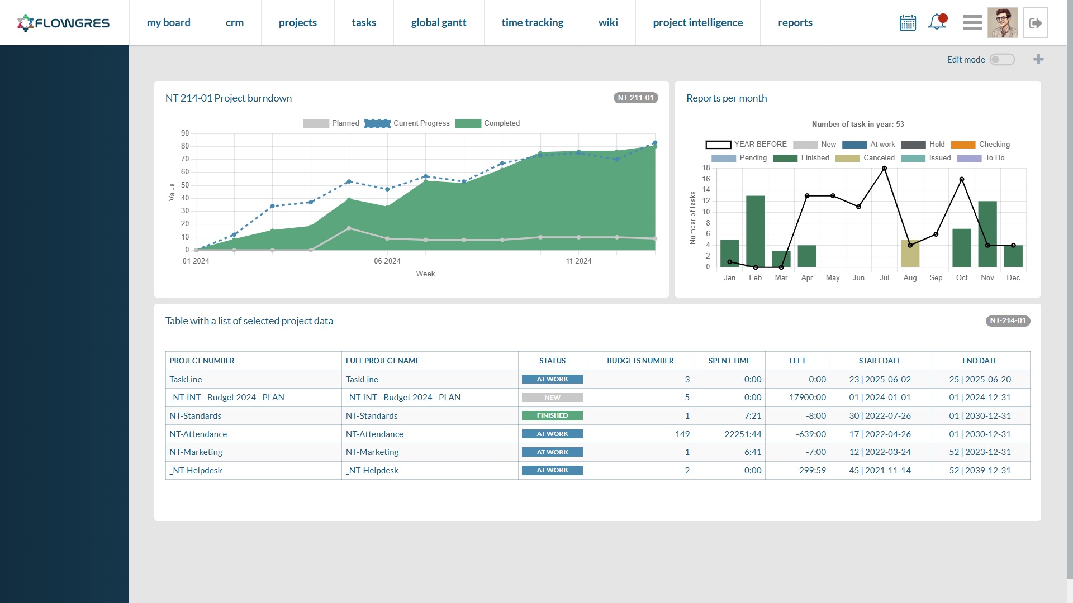
Task: Open the calendar icon in header
Action: tap(908, 23)
